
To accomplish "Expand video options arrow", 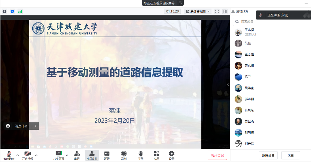I will click(x=36, y=155).
